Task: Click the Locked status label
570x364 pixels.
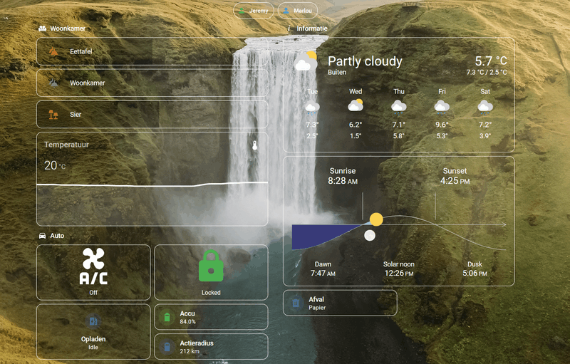Action: 211,293
